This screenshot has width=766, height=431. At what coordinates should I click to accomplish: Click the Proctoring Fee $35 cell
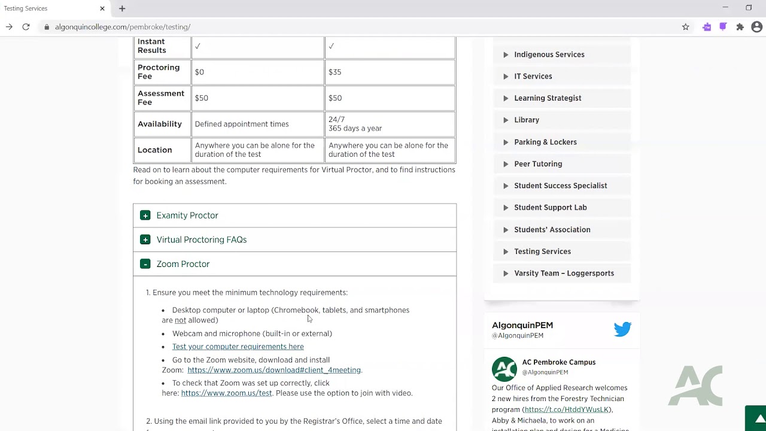(x=390, y=72)
